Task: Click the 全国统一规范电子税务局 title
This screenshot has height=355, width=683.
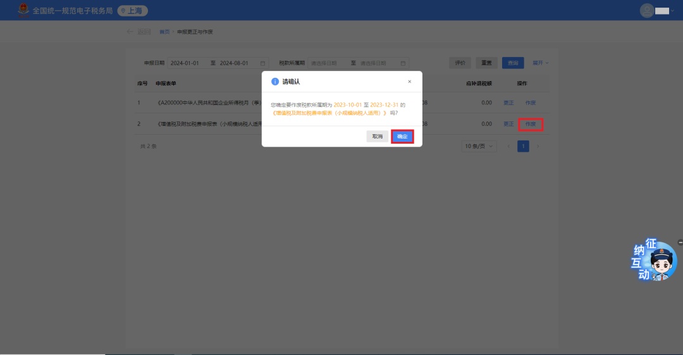Action: 72,11
